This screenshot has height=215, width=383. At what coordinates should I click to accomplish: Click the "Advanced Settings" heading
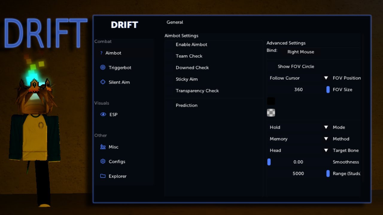[286, 43]
